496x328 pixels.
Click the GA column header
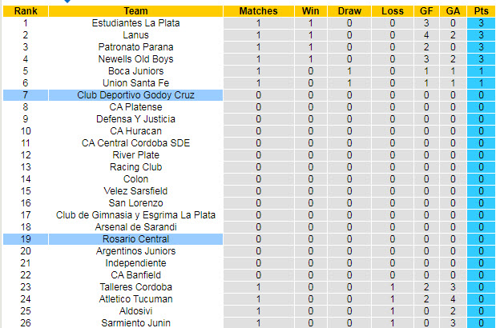pos(454,11)
